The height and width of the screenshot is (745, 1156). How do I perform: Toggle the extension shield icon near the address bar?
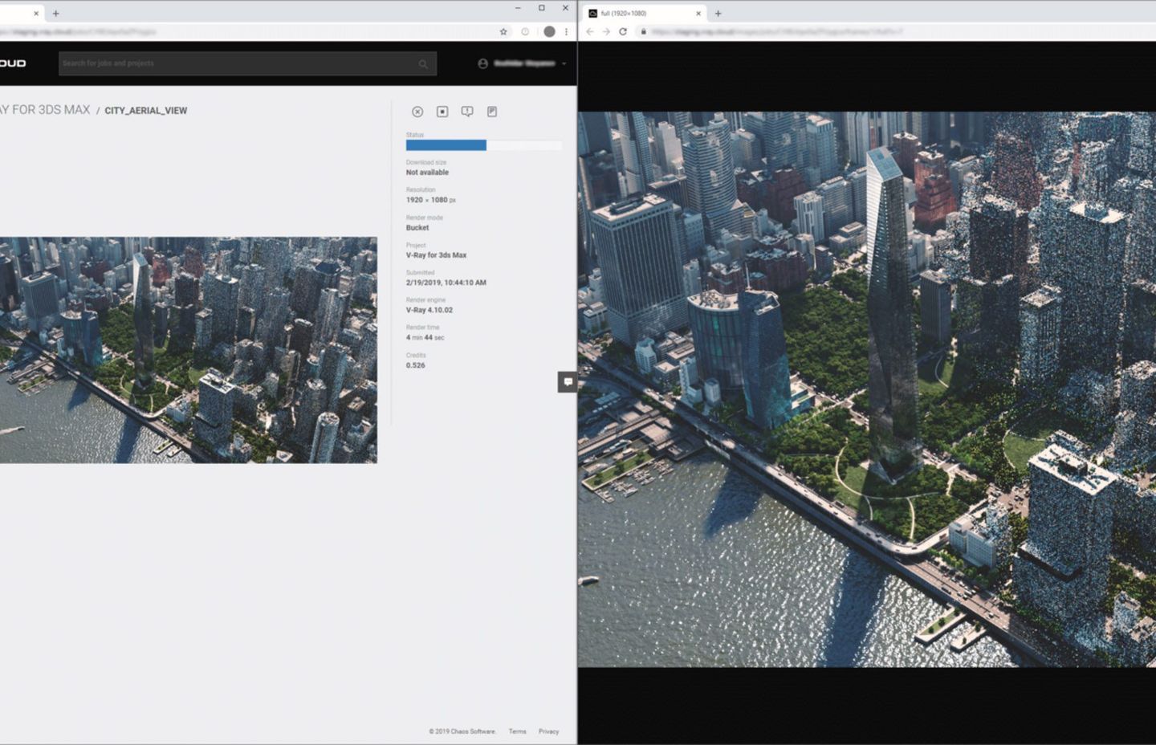pyautogui.click(x=524, y=32)
